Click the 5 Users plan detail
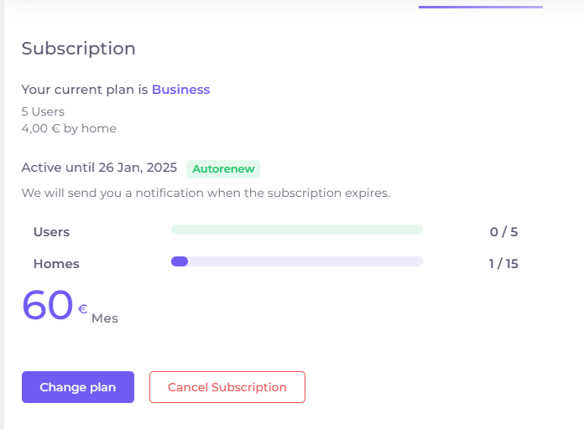Screen dimensions: 584x429 pyautogui.click(x=43, y=111)
